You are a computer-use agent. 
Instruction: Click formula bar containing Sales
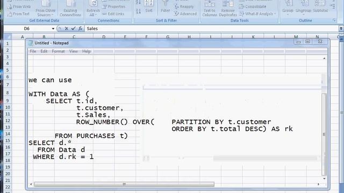(212, 28)
